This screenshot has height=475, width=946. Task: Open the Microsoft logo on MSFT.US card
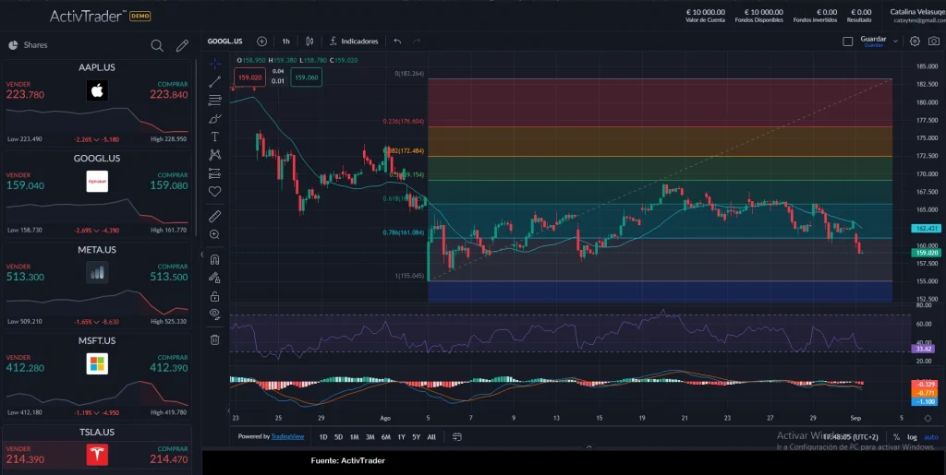point(97,363)
